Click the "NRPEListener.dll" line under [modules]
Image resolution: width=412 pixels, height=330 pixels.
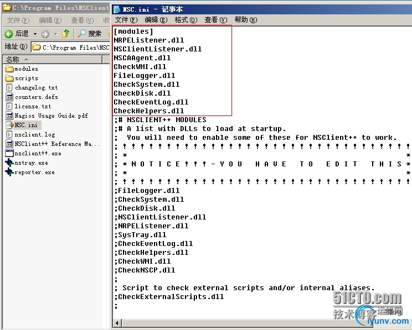149,40
